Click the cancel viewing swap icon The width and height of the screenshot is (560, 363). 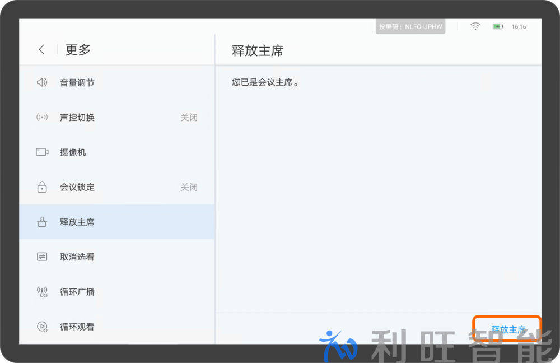point(42,257)
